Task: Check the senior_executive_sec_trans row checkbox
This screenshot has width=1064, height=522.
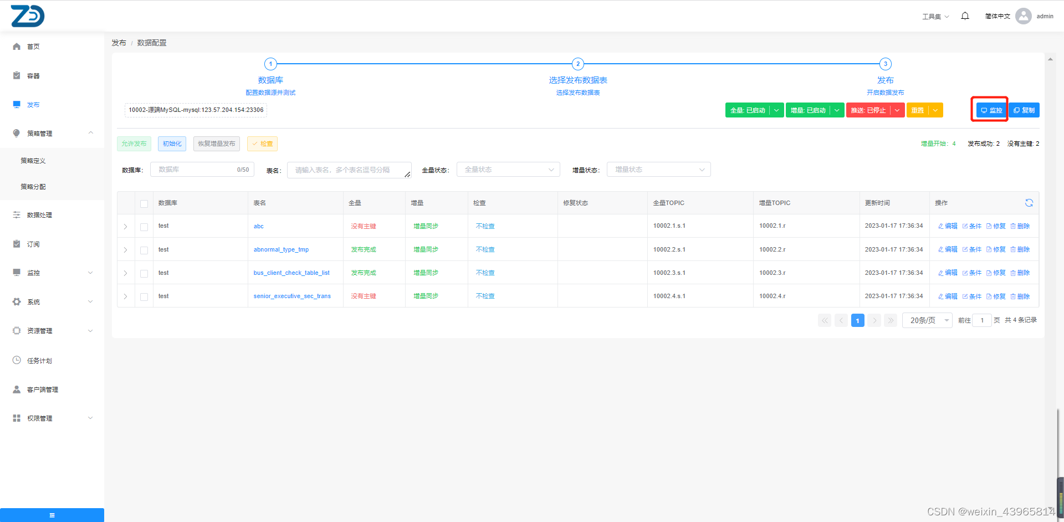Action: 144,296
